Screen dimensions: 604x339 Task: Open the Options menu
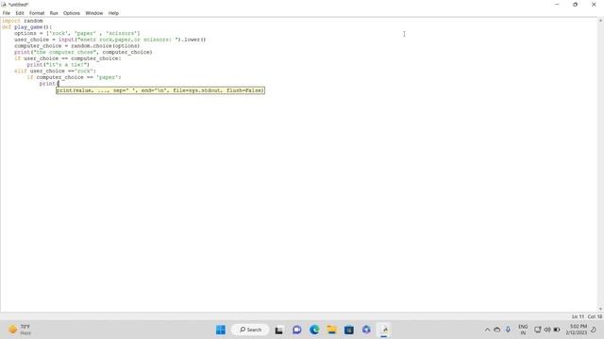coord(72,13)
